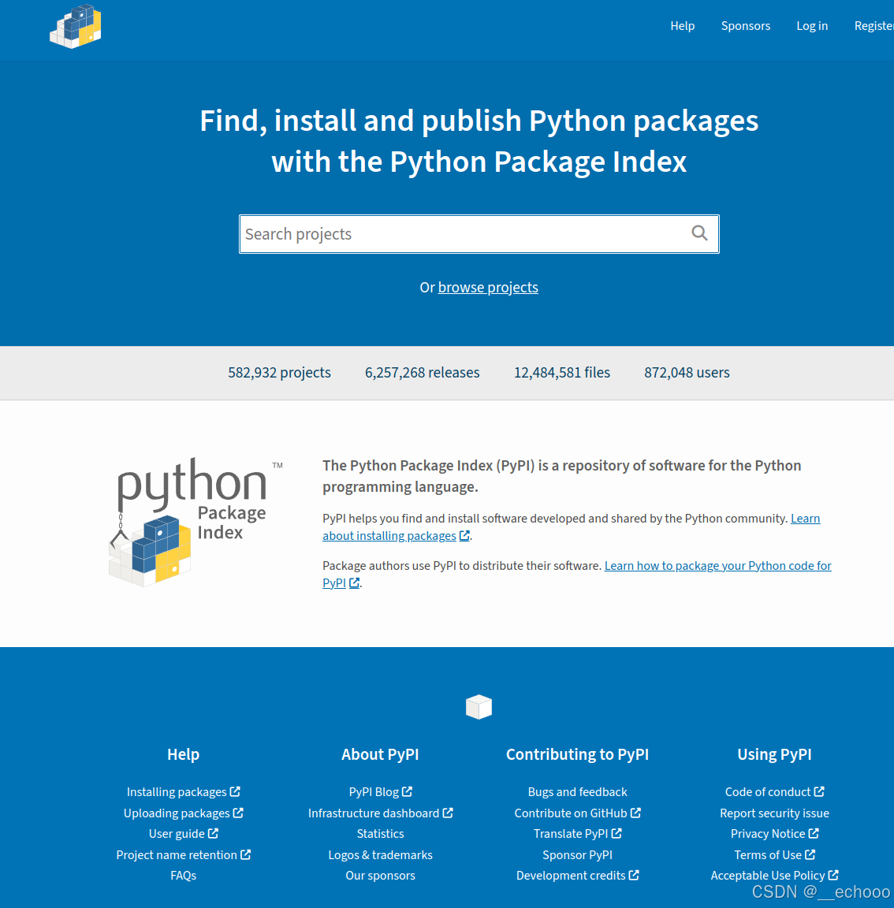Click external-link icon beside Privacy Notice
Viewport: 894px width, 908px height.
point(814,833)
